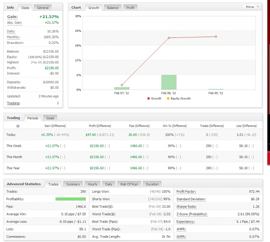Click the Standard Deviation label

pos(191,199)
